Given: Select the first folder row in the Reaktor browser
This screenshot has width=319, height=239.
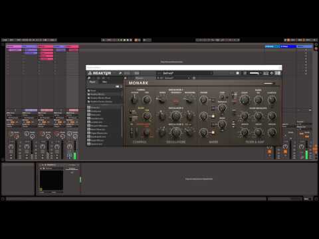Looking at the screenshot, I should [104, 90].
